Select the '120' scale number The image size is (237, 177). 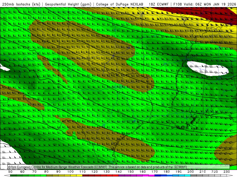click(95, 172)
